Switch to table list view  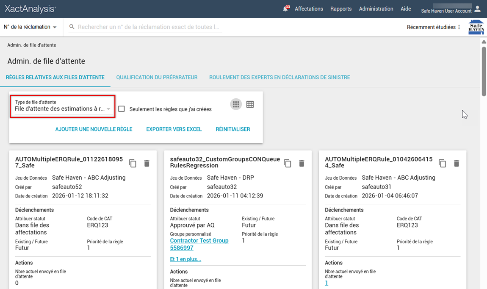[x=250, y=104]
